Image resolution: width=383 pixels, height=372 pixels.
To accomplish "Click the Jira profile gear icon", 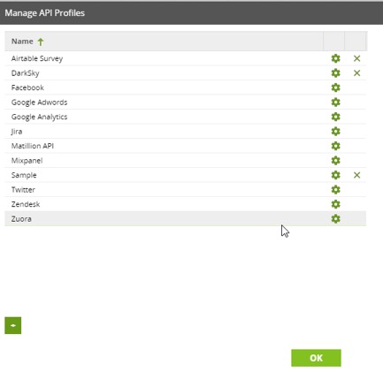I will pos(335,132).
